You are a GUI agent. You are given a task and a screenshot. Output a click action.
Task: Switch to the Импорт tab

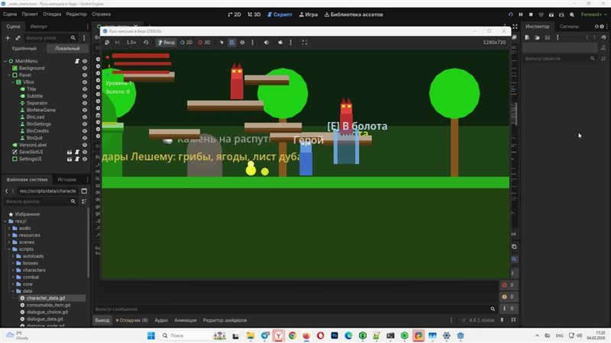pyautogui.click(x=39, y=27)
